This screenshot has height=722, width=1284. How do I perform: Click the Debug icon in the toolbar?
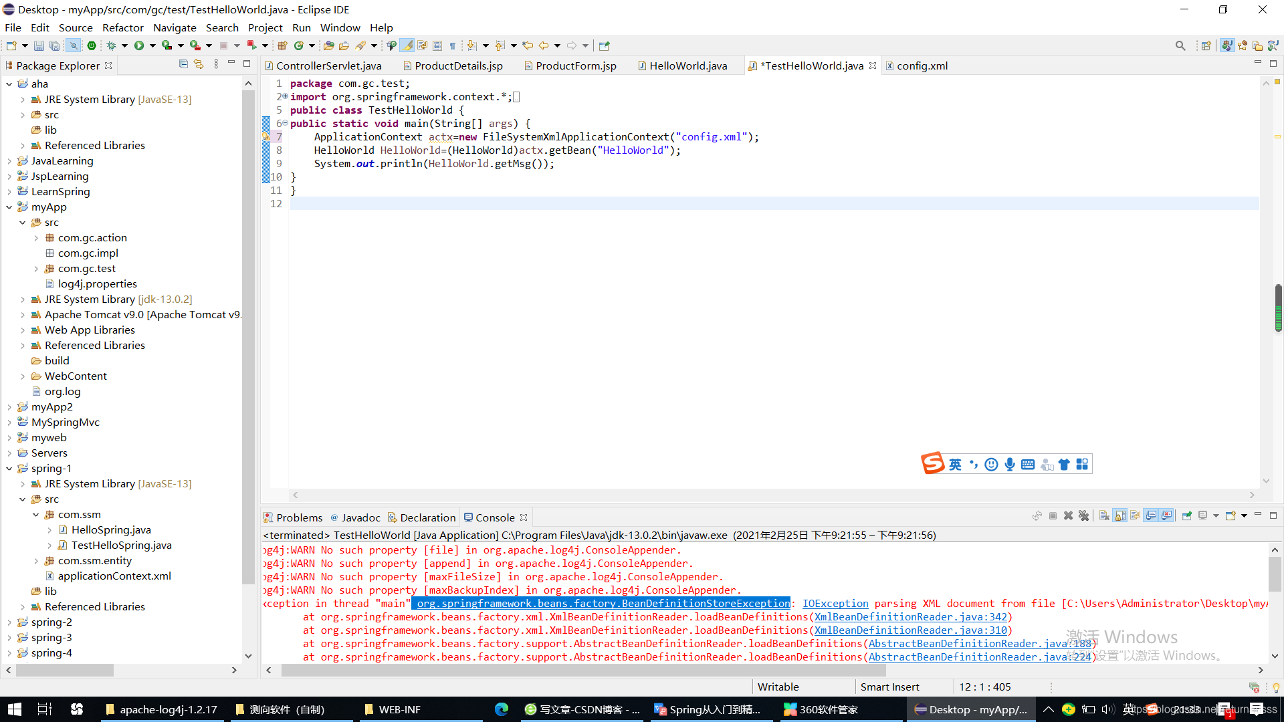click(111, 45)
